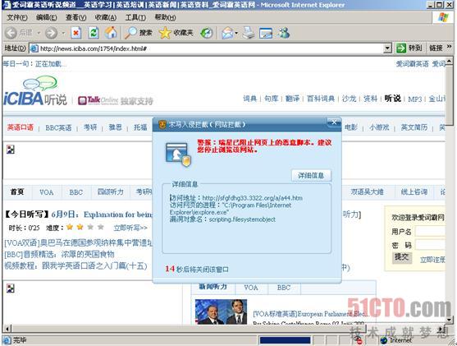Open the Back button history dropdown arrow
This screenshot has width=457, height=346.
point(39,33)
